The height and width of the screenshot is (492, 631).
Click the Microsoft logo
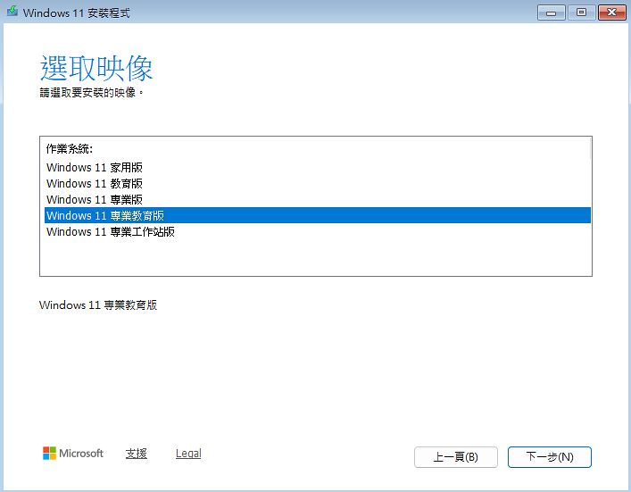(x=73, y=454)
